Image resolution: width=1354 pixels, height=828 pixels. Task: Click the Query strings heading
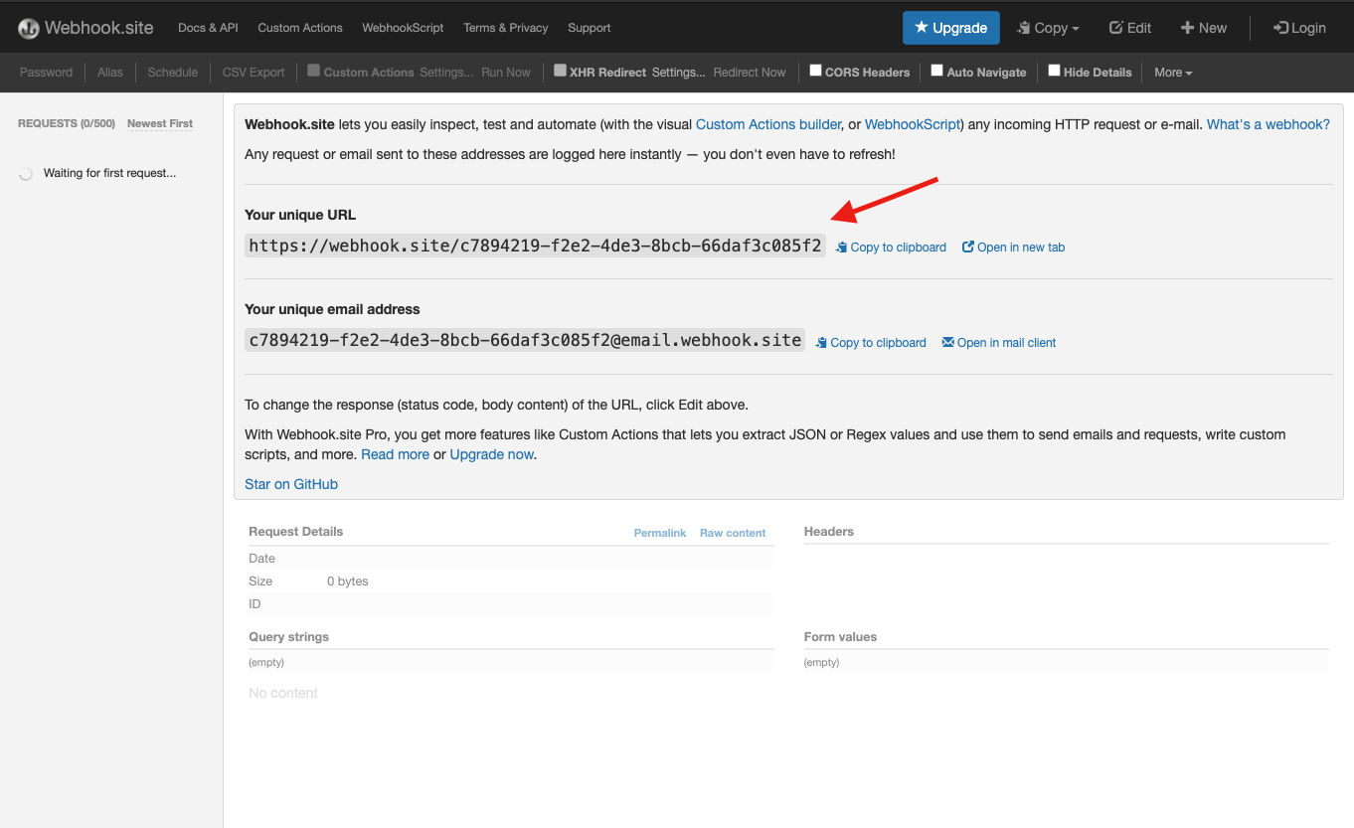click(288, 637)
